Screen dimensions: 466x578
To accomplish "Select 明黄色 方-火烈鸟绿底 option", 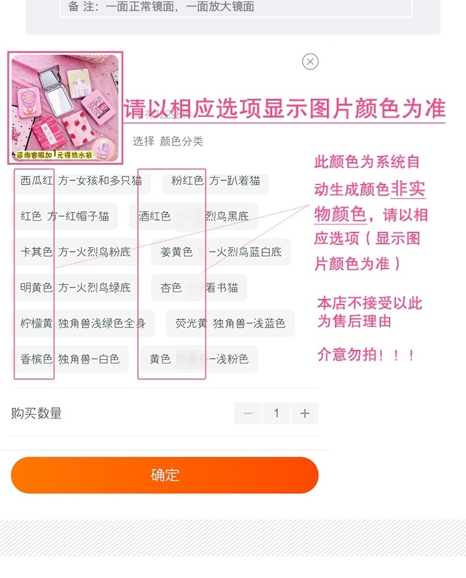I will click(x=76, y=288).
